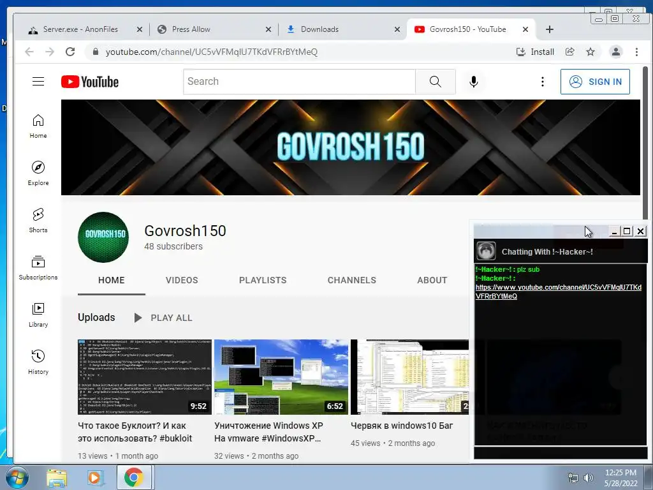The height and width of the screenshot is (490, 653).
Task: Install the YouTube app from address bar
Action: [x=536, y=52]
